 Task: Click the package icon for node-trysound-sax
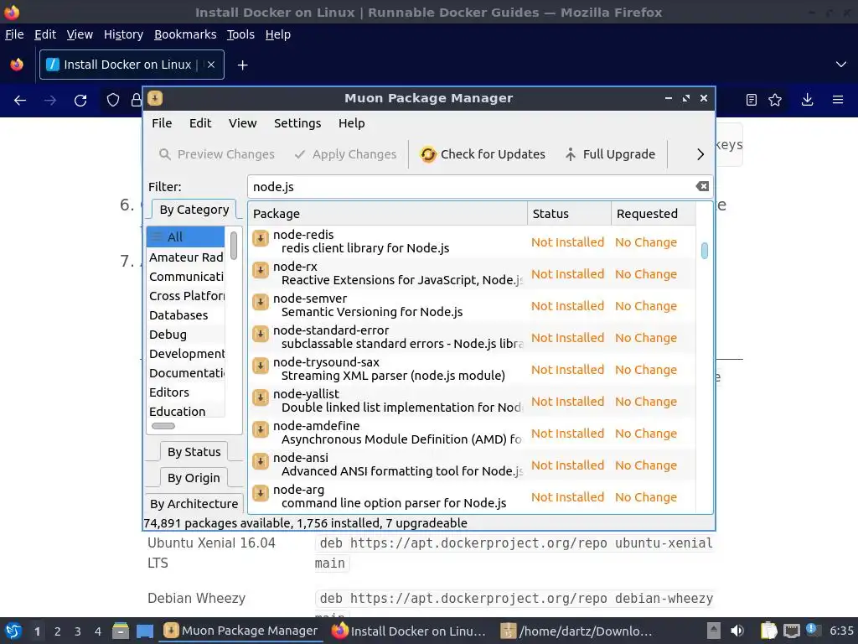pos(261,366)
